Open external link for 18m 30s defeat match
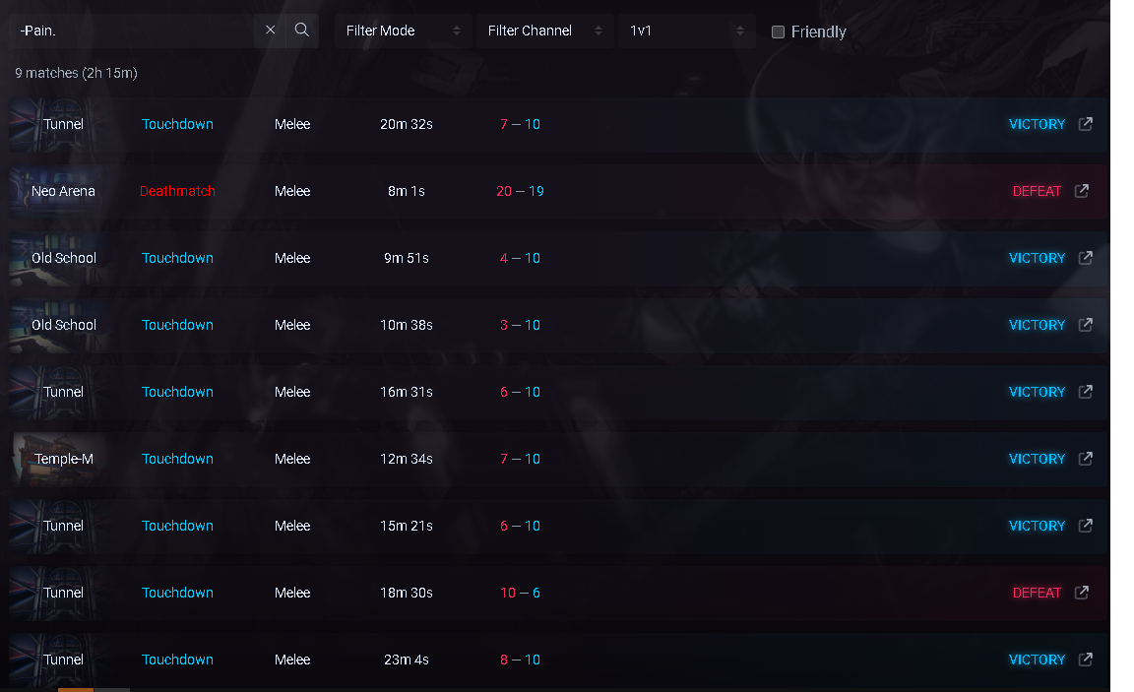Viewport: 1134px width, 692px height. (x=1082, y=593)
